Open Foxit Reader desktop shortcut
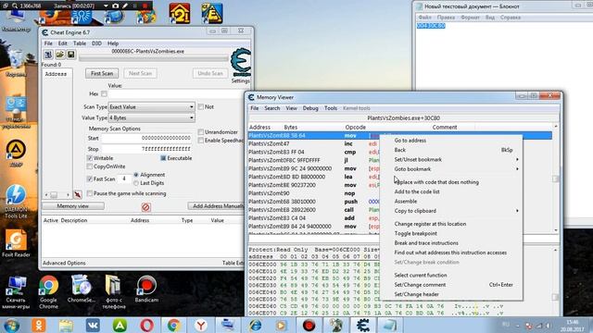The width and height of the screenshot is (593, 333). (16, 244)
